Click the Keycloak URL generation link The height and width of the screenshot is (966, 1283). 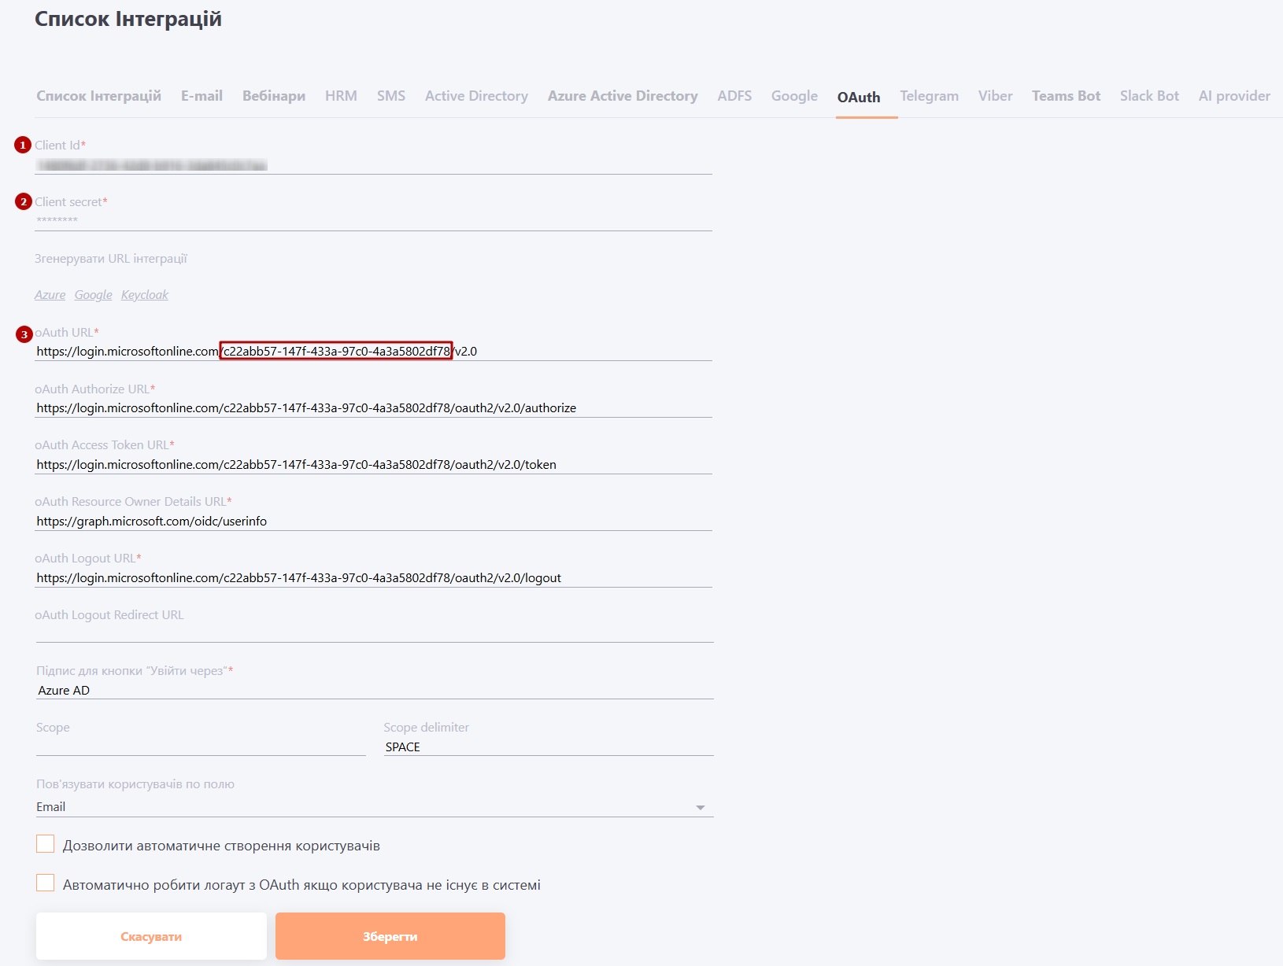click(145, 295)
